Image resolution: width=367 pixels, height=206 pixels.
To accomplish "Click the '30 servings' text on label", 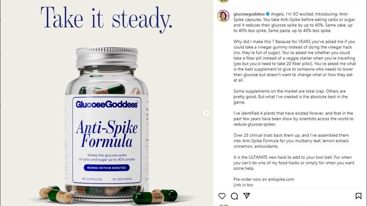I will (122, 179).
